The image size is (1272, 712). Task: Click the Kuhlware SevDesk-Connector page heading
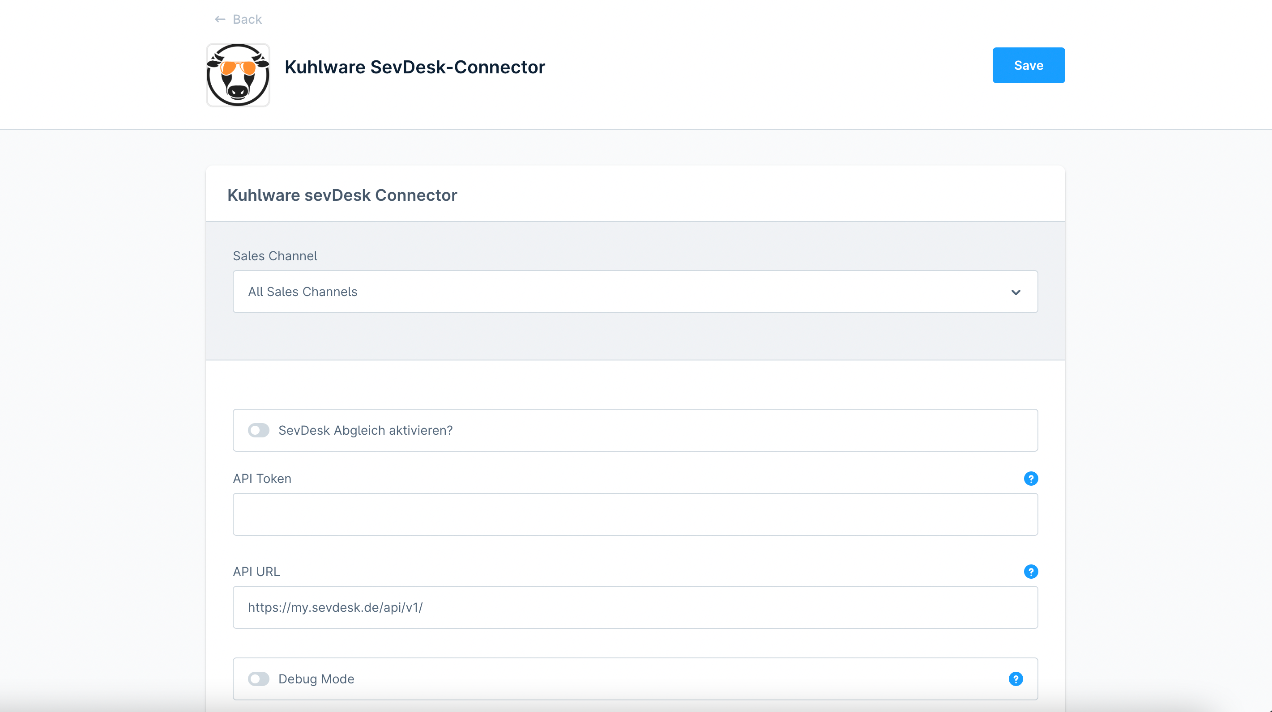[414, 67]
